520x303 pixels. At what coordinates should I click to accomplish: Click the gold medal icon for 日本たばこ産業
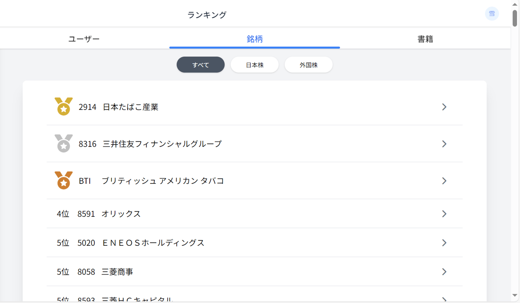64,106
